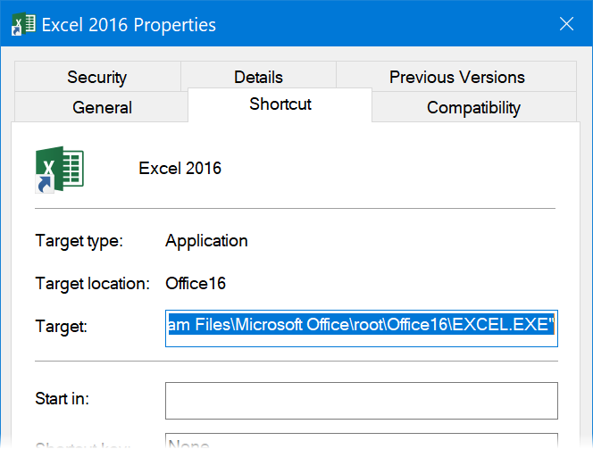593x449 pixels.
Task: Click the Target type label
Action: click(x=79, y=241)
